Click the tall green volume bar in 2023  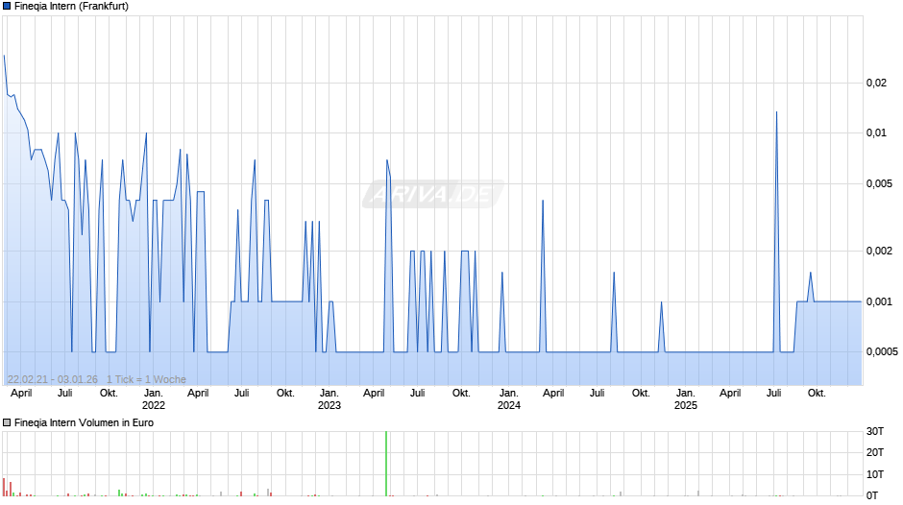[x=386, y=464]
